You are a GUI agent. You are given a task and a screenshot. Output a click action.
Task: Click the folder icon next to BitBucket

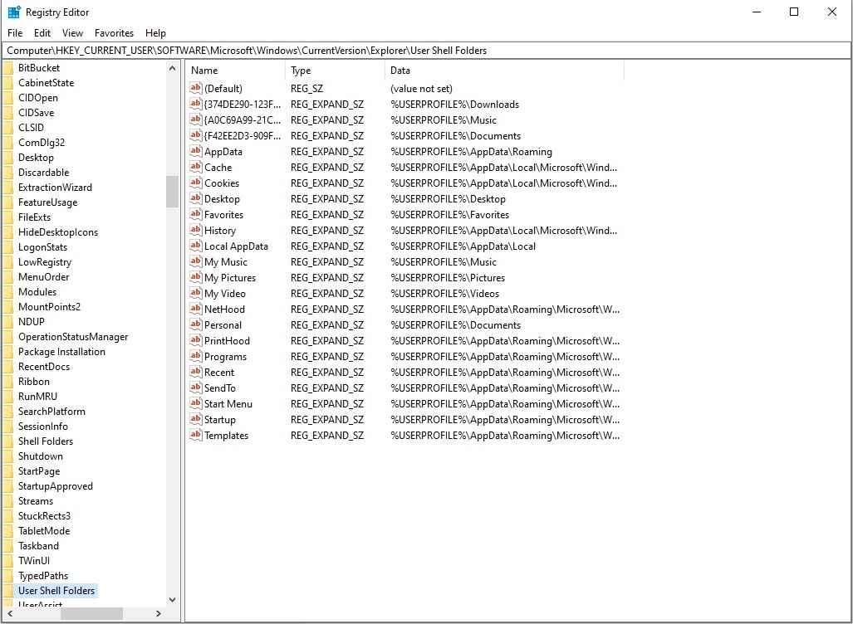[x=8, y=68]
